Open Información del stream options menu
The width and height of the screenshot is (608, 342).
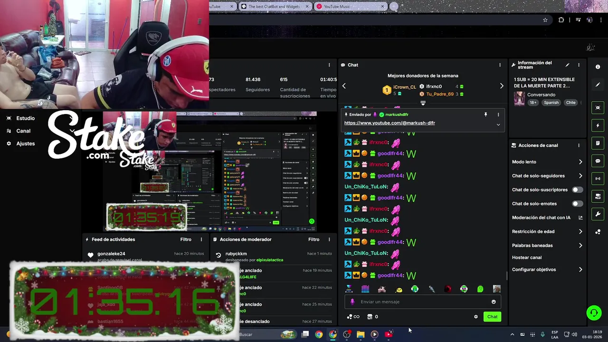(x=579, y=65)
